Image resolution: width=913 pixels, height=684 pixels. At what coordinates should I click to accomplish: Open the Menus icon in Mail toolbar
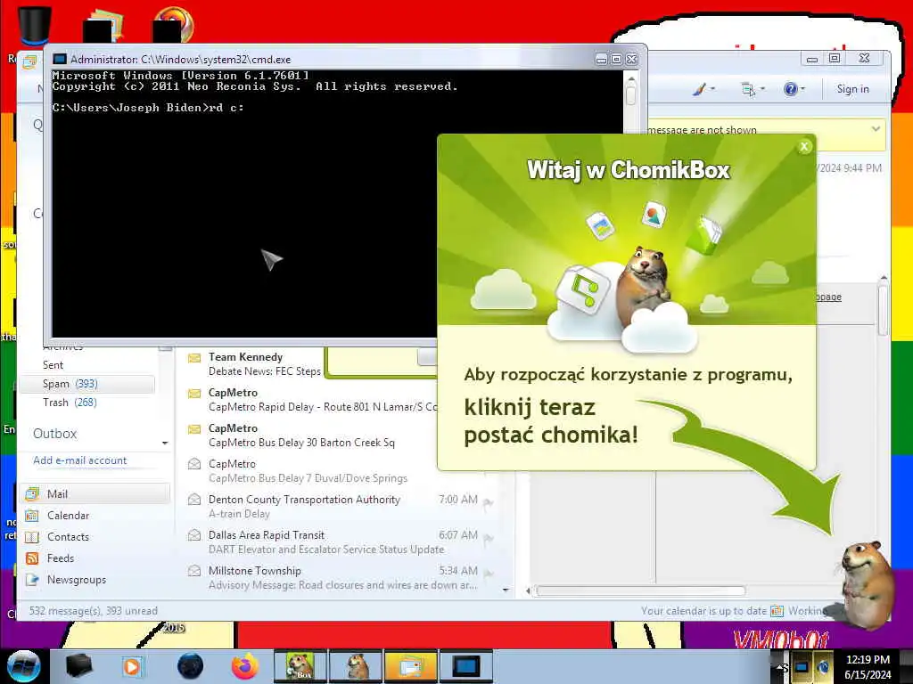(x=748, y=89)
